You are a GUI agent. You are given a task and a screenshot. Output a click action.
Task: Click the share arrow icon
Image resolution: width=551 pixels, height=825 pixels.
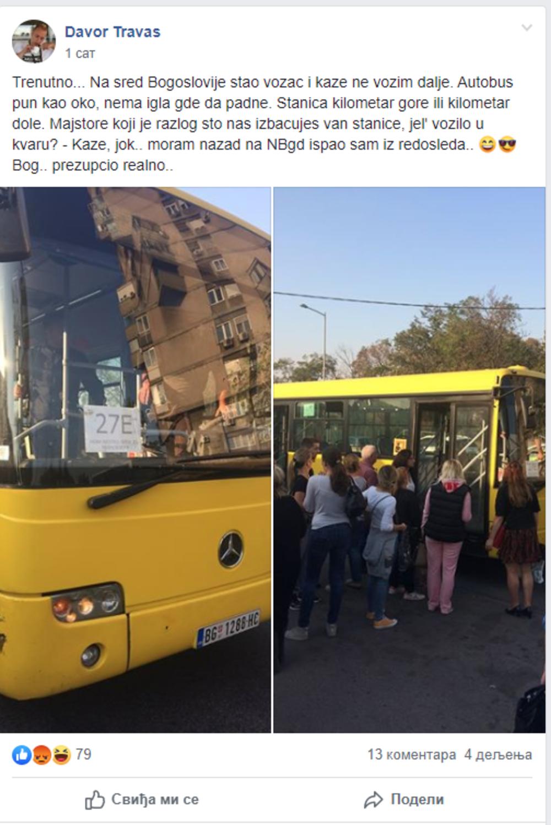click(x=373, y=800)
